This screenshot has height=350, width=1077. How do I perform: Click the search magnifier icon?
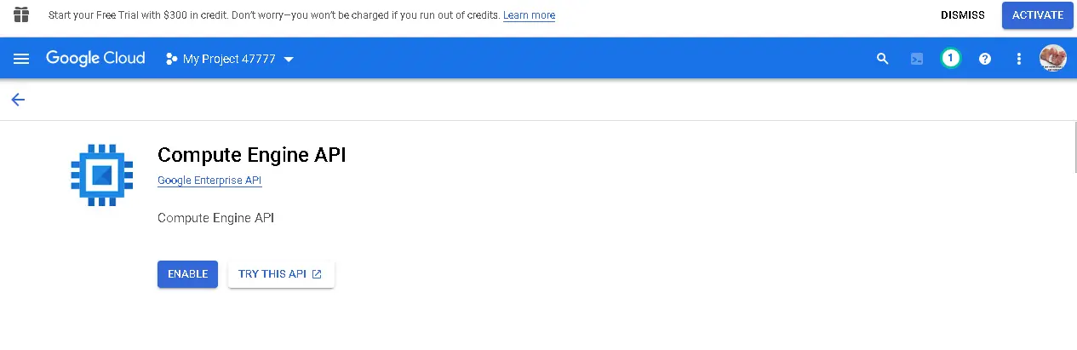(883, 59)
